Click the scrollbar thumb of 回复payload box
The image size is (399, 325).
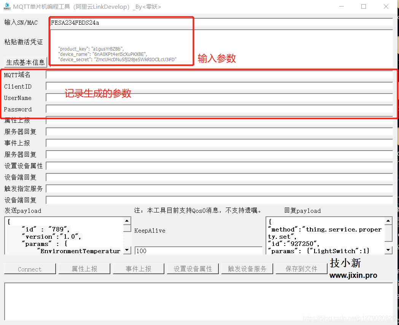(x=388, y=233)
